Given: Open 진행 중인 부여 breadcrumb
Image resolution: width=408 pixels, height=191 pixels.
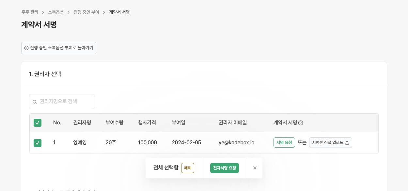Looking at the screenshot, I should [x=86, y=12].
